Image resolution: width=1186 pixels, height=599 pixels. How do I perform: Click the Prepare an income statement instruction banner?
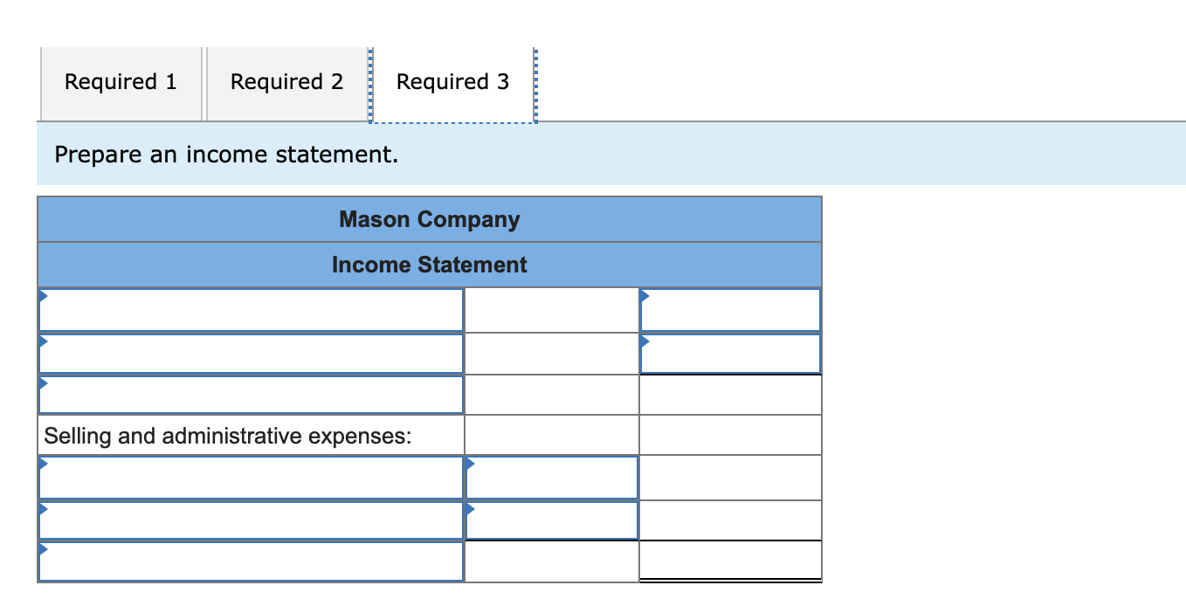(225, 155)
